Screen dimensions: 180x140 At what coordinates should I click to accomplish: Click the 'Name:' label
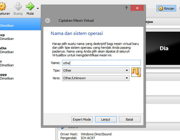pos(55,63)
